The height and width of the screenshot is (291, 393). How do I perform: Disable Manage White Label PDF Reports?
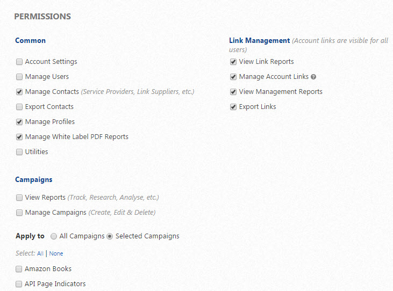pyautogui.click(x=19, y=137)
